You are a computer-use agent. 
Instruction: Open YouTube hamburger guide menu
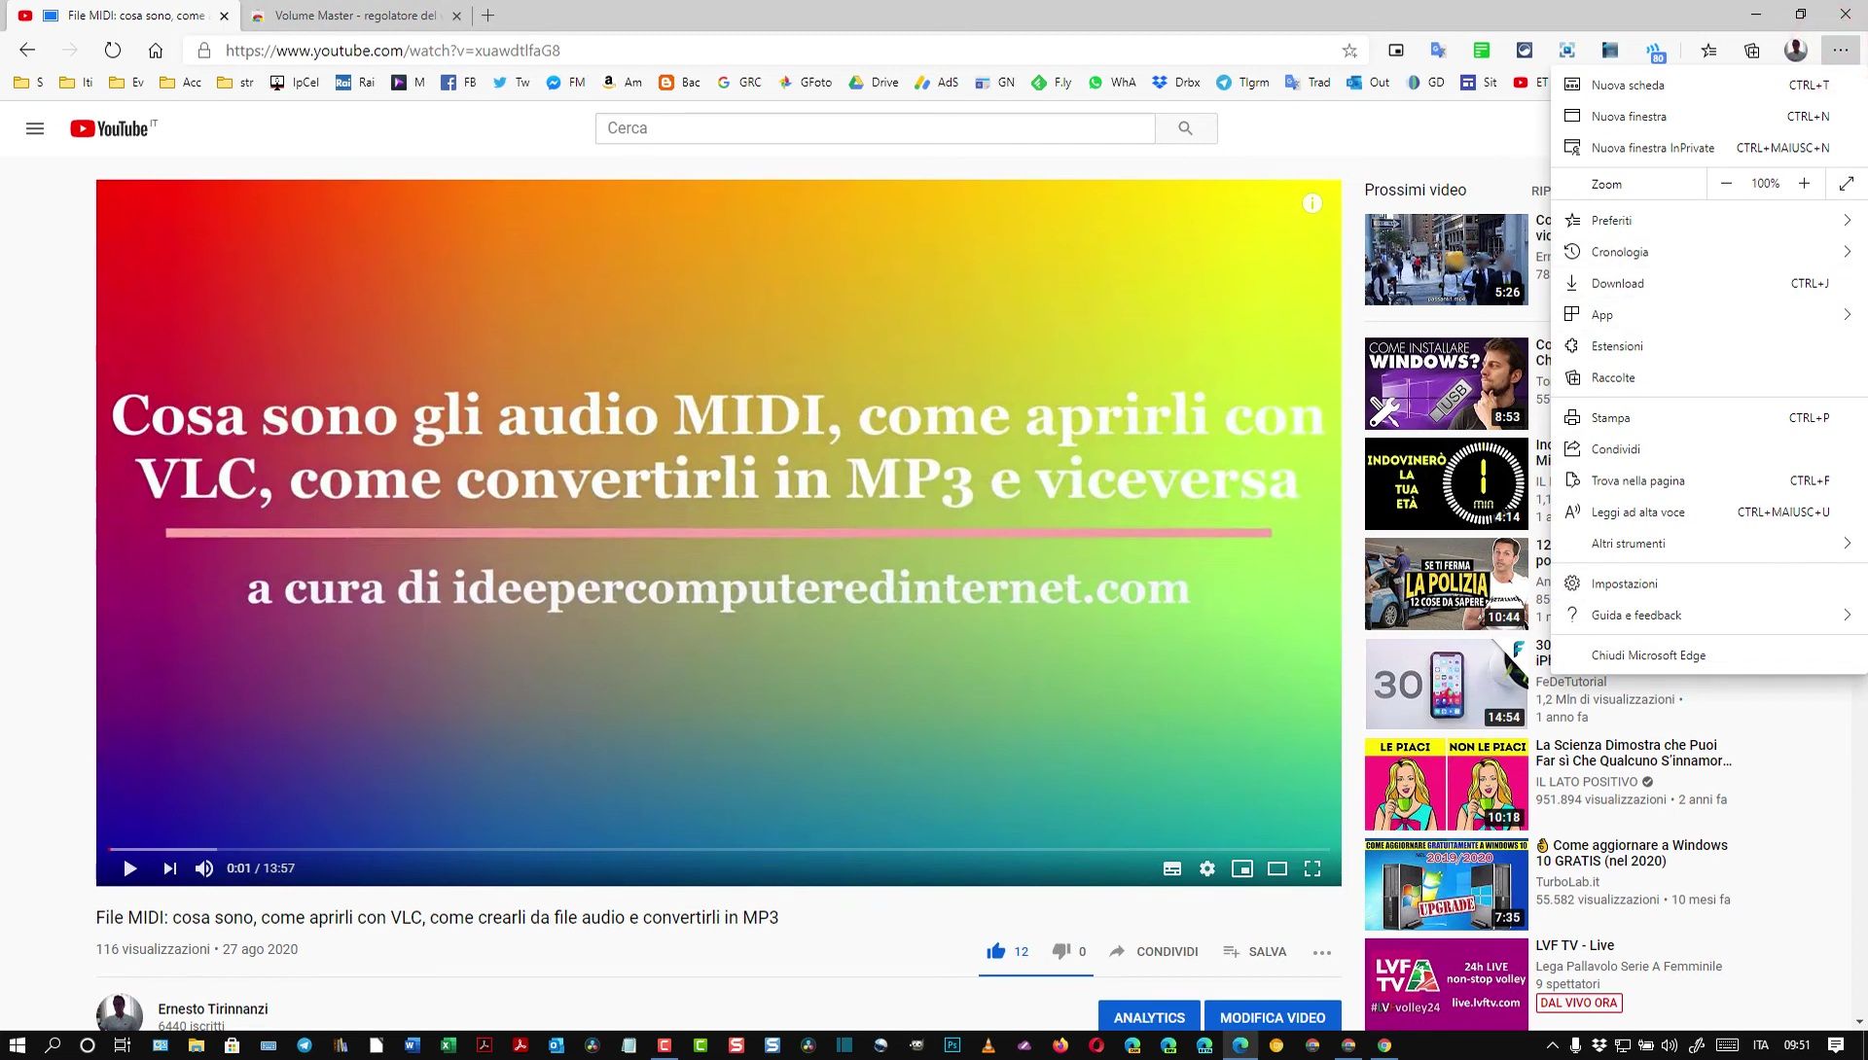click(x=35, y=128)
